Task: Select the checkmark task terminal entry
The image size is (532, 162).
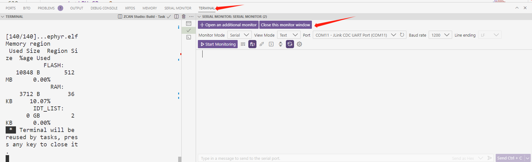Action: 189,30
